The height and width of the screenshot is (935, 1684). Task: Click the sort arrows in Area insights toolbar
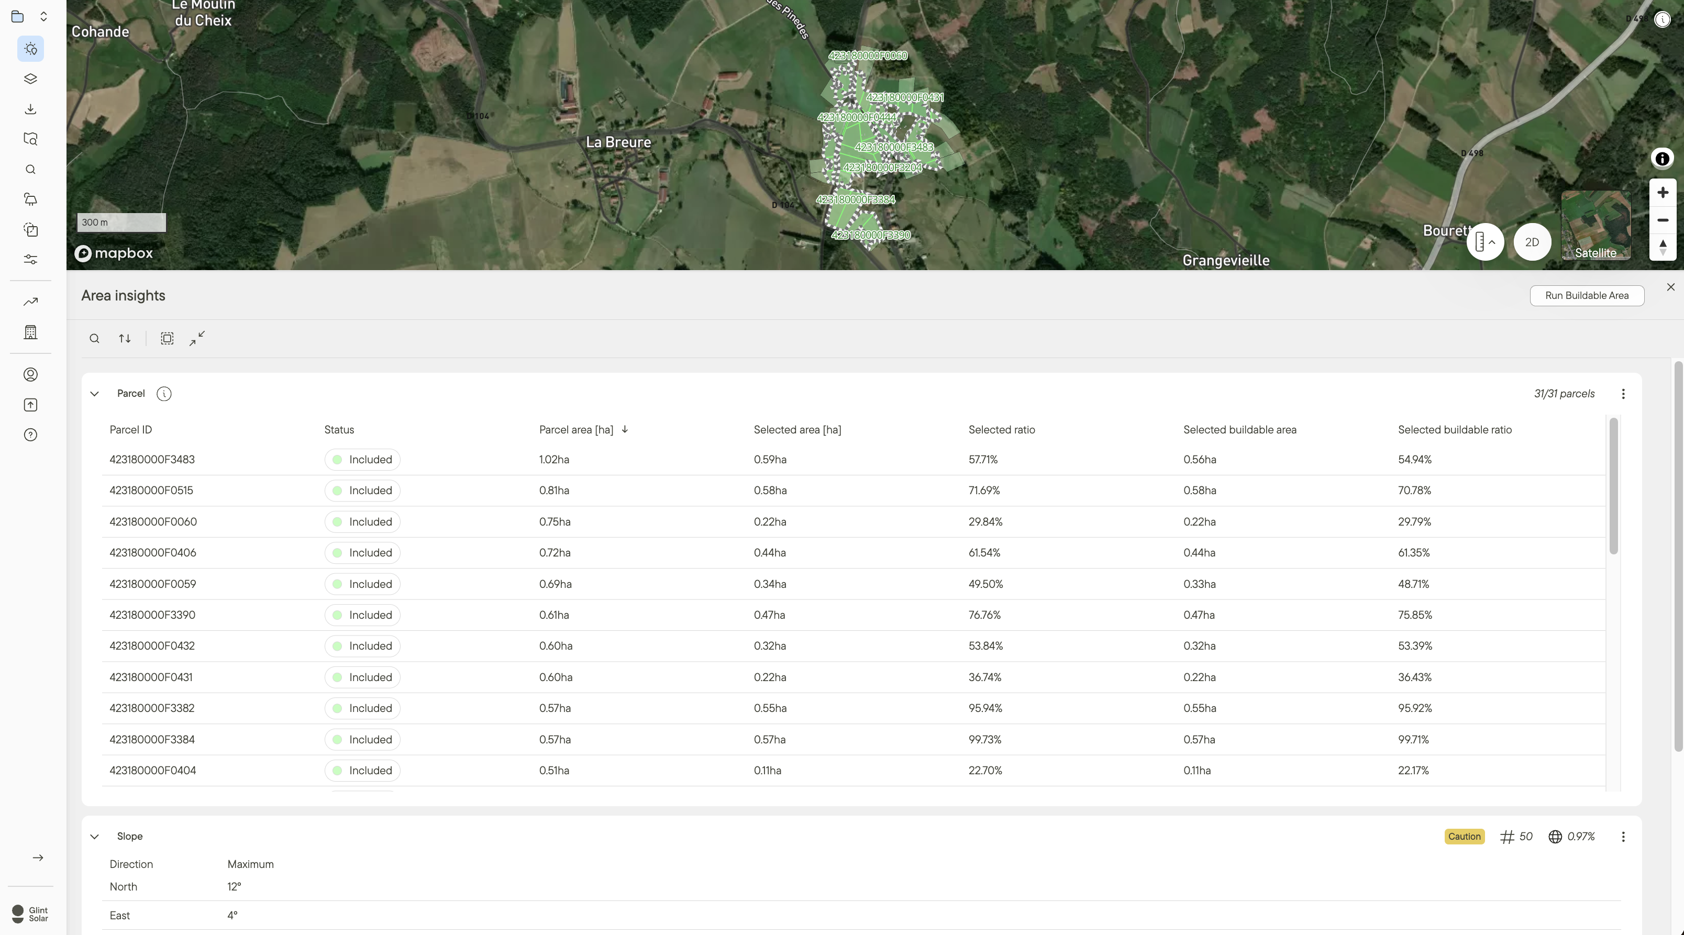(124, 339)
